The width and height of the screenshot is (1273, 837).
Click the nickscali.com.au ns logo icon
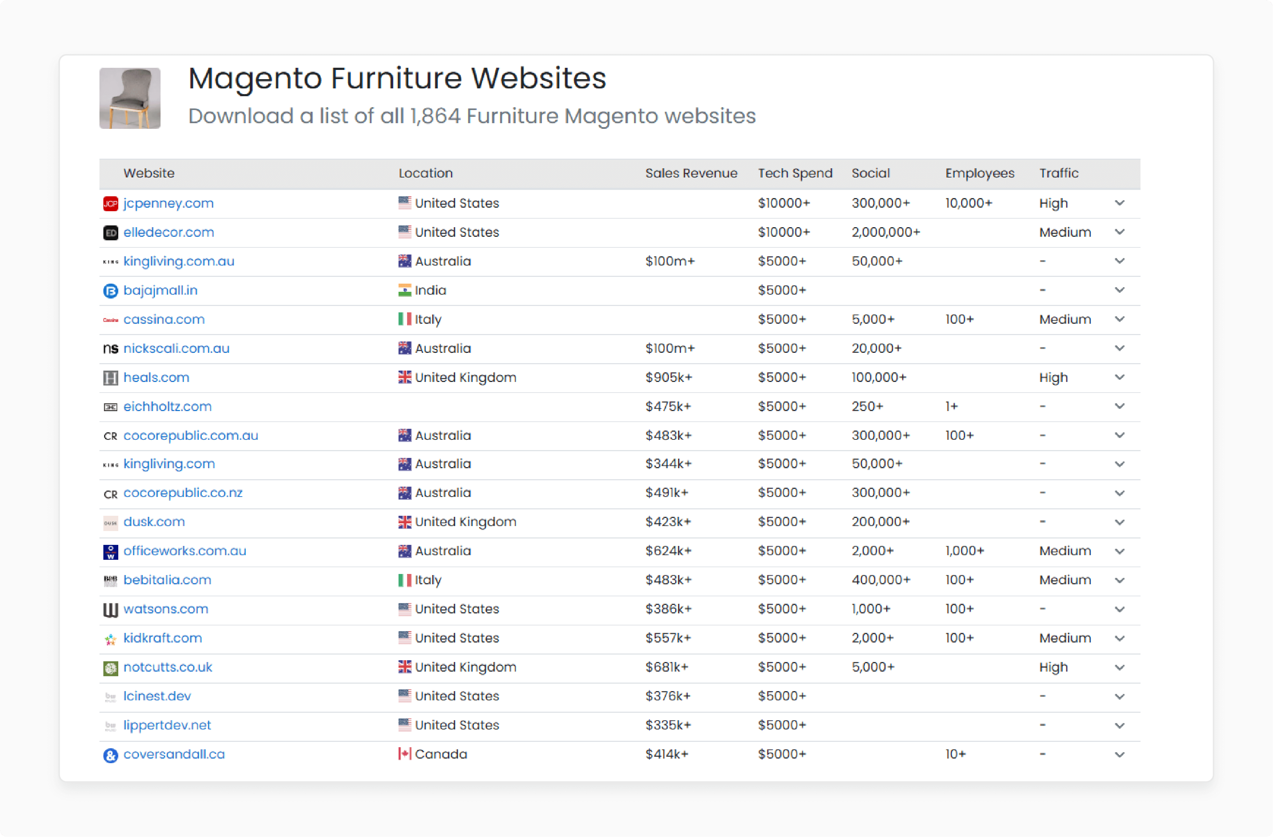110,349
